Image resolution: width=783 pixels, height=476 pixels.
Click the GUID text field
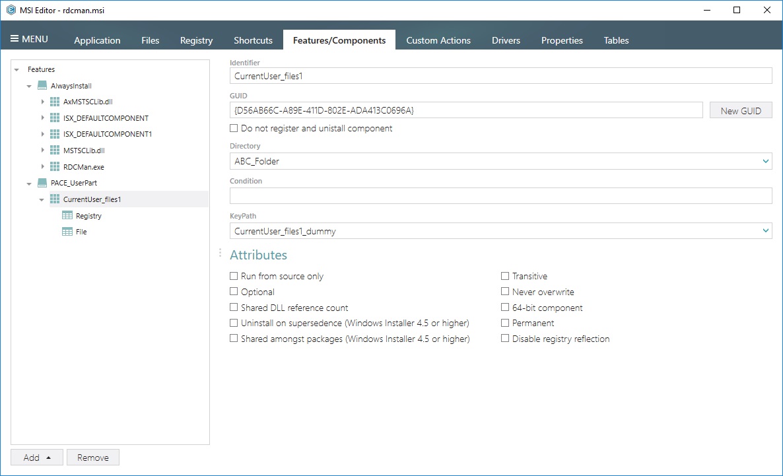pyautogui.click(x=466, y=110)
